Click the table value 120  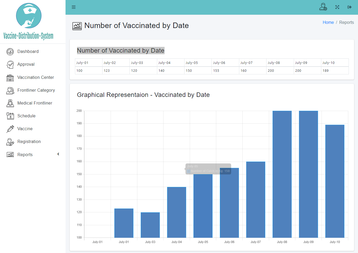click(143, 70)
